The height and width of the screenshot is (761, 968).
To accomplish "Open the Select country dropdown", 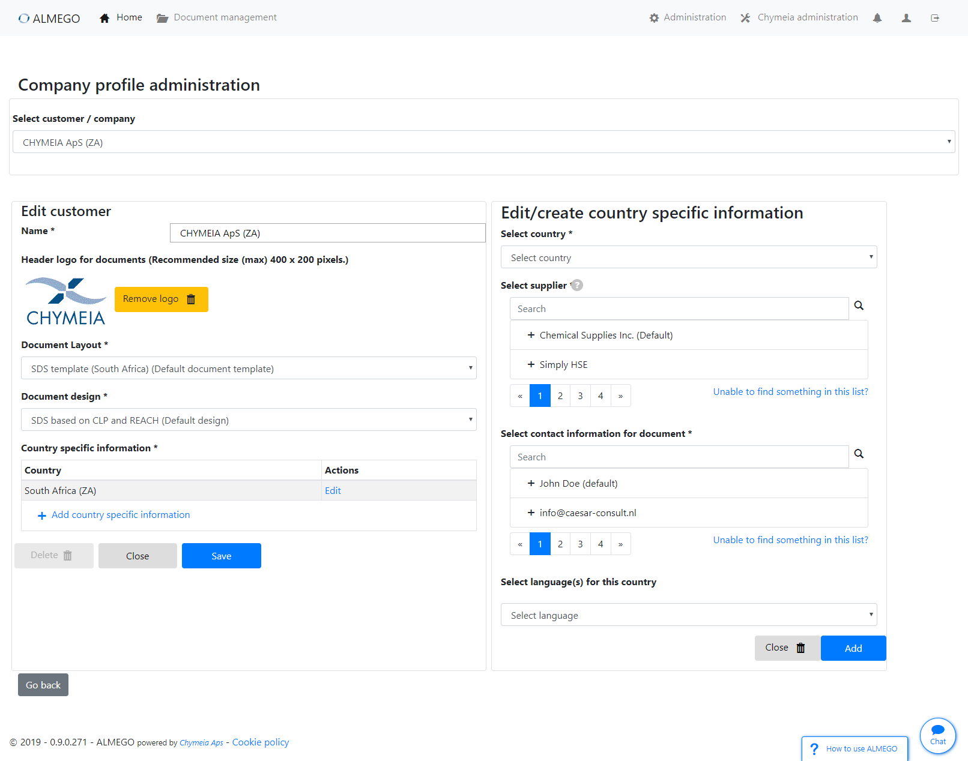I will (689, 257).
